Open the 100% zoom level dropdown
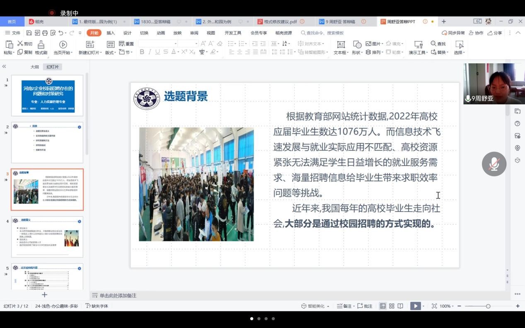Viewport: 525px width, 328px height. pos(447,306)
